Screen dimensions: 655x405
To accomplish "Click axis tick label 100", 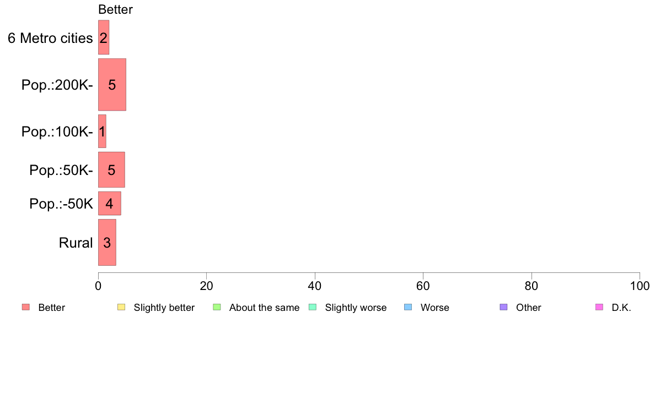I will [x=640, y=286].
